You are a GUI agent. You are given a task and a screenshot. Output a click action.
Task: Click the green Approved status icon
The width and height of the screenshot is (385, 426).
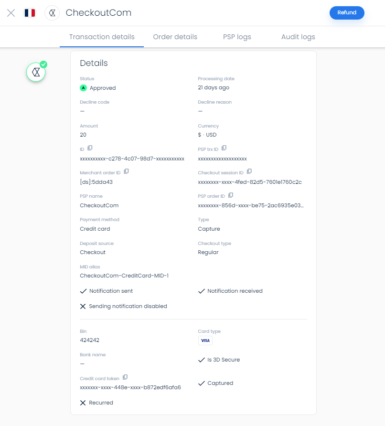(84, 88)
